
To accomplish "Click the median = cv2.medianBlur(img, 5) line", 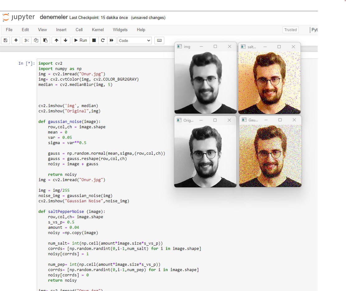I will pos(75,85).
